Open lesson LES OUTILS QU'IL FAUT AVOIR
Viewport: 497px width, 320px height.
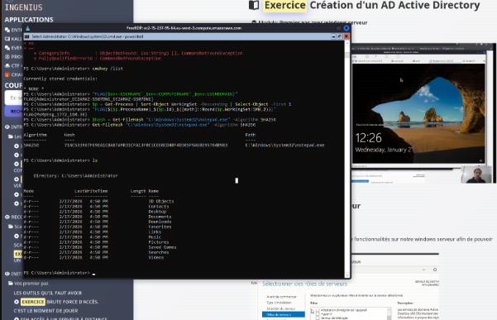[x=47, y=293]
